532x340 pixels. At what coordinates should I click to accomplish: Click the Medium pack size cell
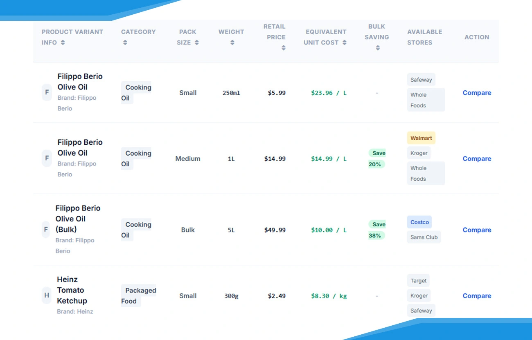pyautogui.click(x=188, y=159)
